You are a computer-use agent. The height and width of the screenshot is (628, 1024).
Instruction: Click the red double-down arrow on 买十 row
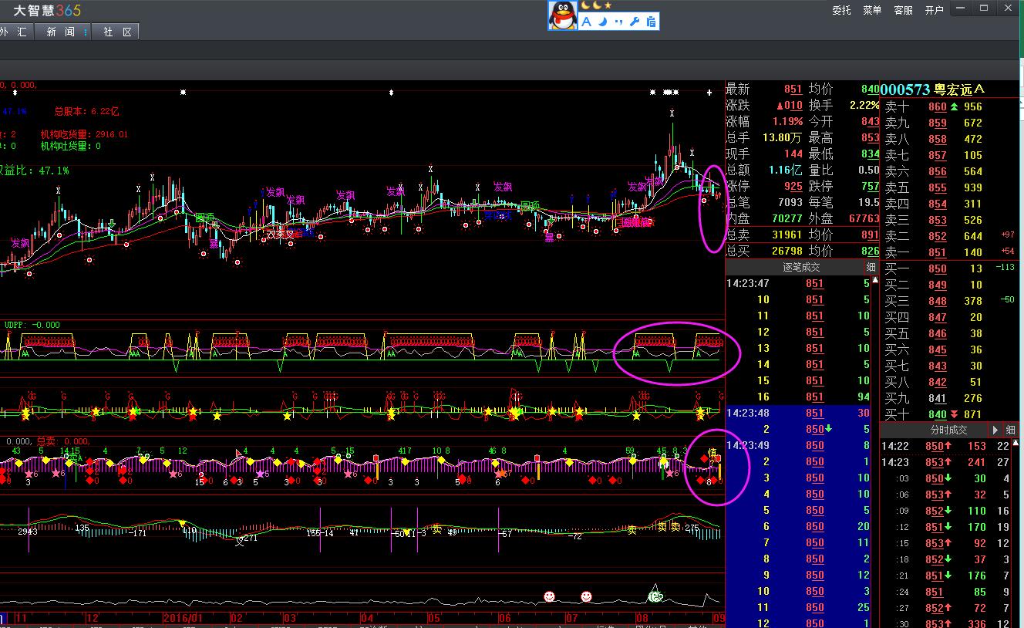coord(954,414)
